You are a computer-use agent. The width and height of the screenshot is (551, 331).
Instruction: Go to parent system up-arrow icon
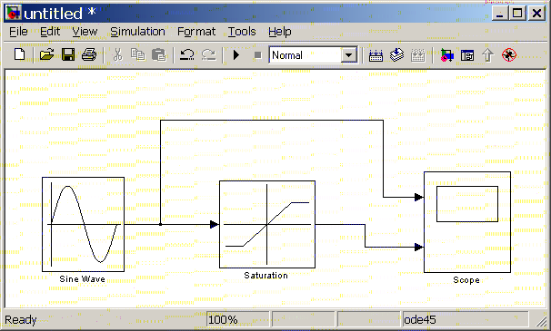(x=487, y=55)
